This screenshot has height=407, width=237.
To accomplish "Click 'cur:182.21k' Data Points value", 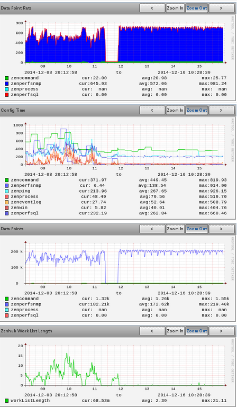I will pyautogui.click(x=94, y=304).
